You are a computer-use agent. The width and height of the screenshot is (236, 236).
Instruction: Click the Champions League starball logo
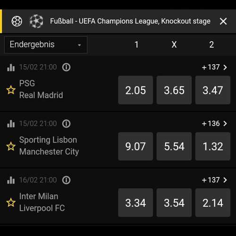coord(36,21)
